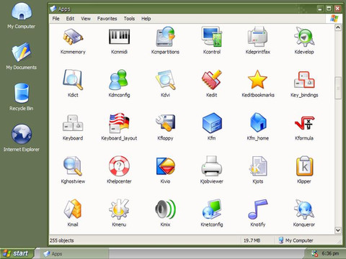Open the Tools menu
Viewport: 346px width, 259px height.
coord(129,19)
